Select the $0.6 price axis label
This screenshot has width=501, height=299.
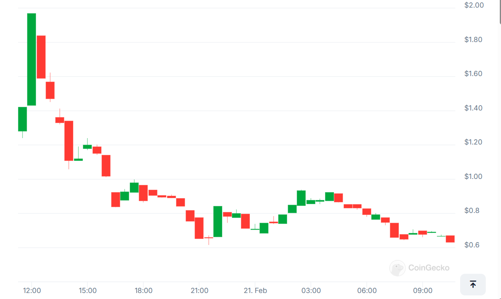[472, 245]
